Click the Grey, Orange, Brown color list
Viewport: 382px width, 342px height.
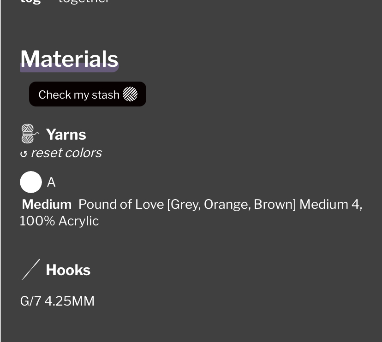point(232,205)
